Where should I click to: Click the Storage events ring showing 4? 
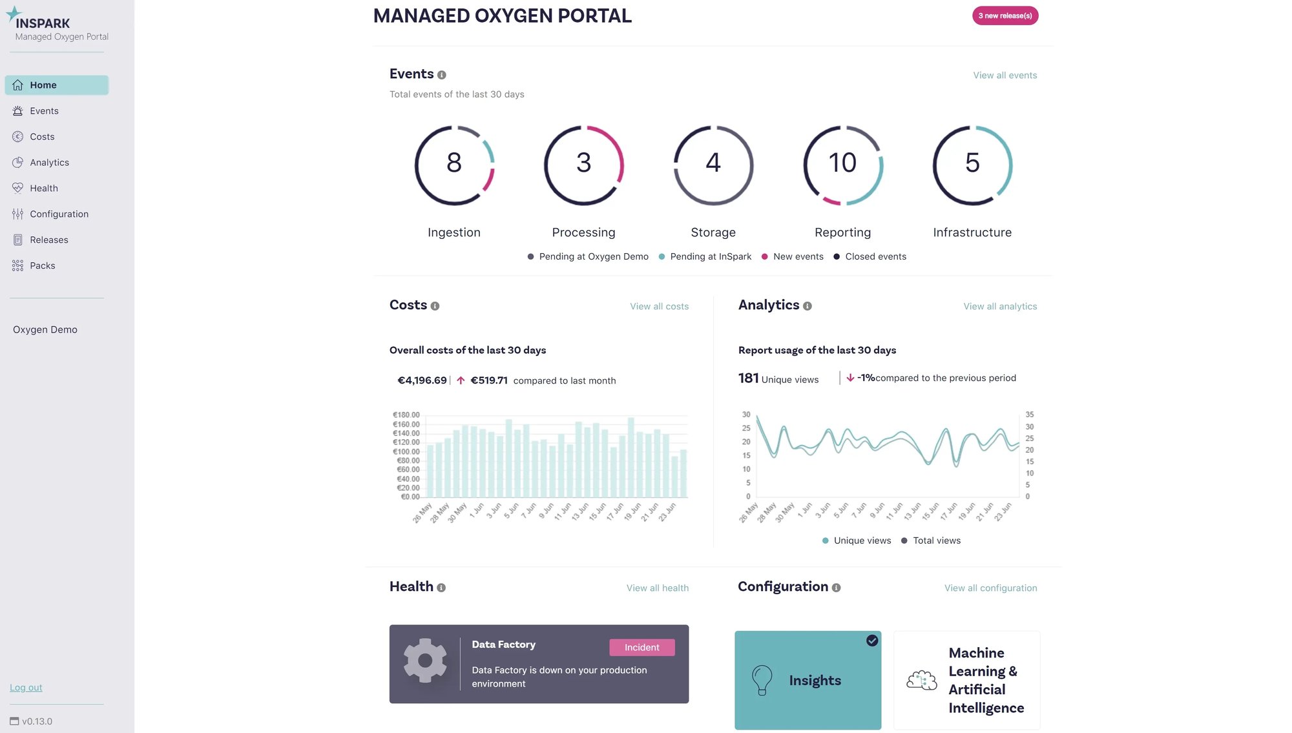[713, 165]
